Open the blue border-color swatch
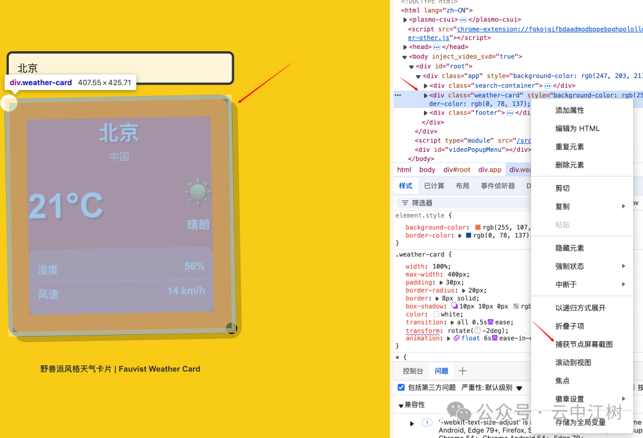This screenshot has height=438, width=643. pos(469,235)
